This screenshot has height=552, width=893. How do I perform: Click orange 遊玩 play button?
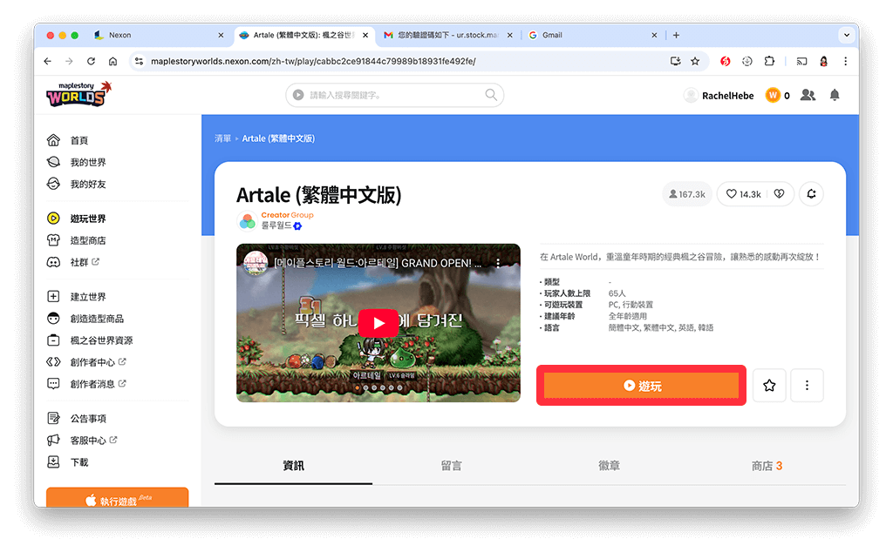tap(641, 386)
